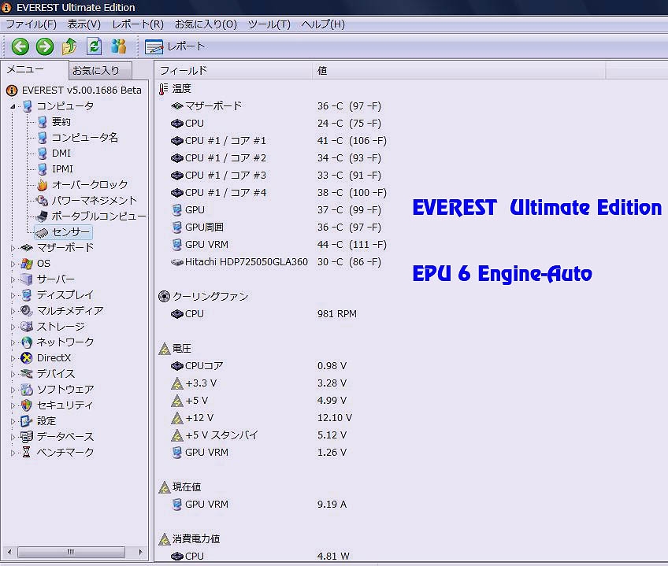Select the パワーマネジメント tree item
This screenshot has width=668, height=566.
coord(94,201)
